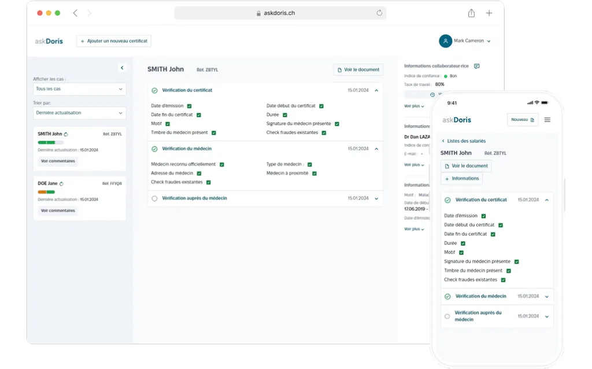The width and height of the screenshot is (592, 369).
Task: Open the mobile hamburger menu icon
Action: pos(547,120)
